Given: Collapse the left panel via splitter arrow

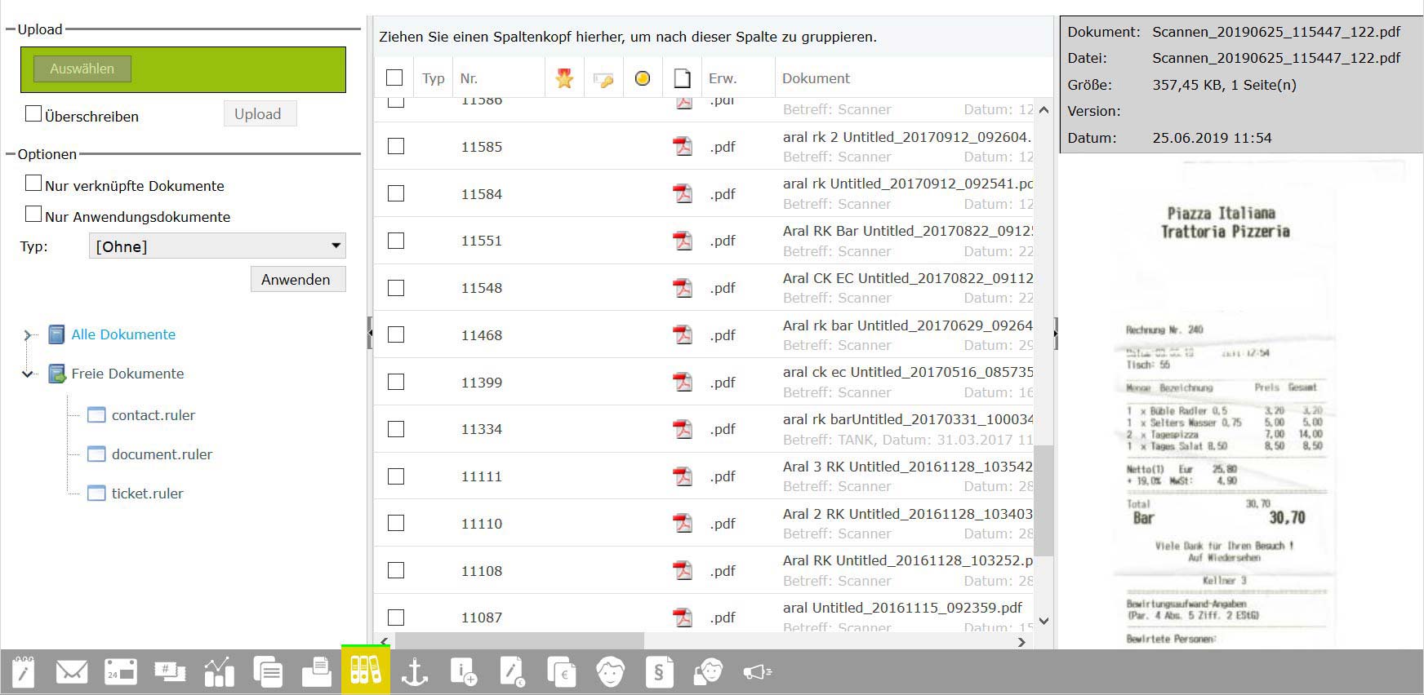Looking at the screenshot, I should coord(370,333).
